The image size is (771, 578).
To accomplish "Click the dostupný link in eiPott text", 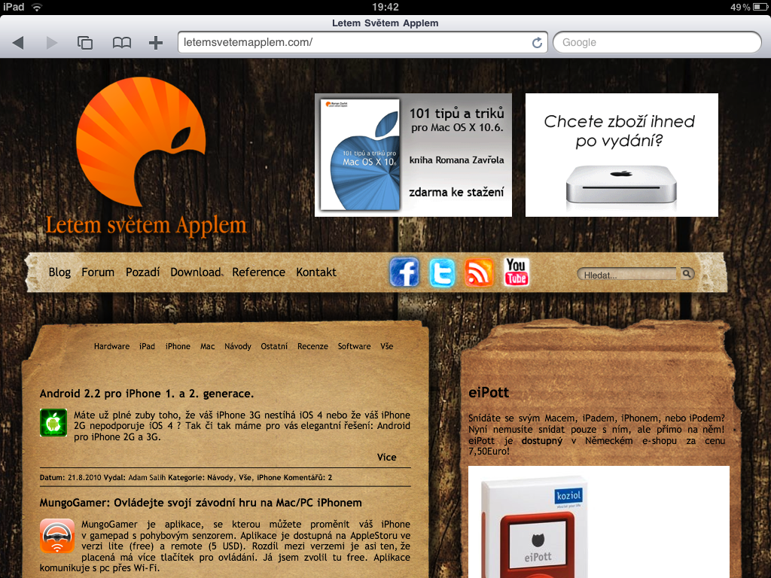I will pyautogui.click(x=542, y=441).
